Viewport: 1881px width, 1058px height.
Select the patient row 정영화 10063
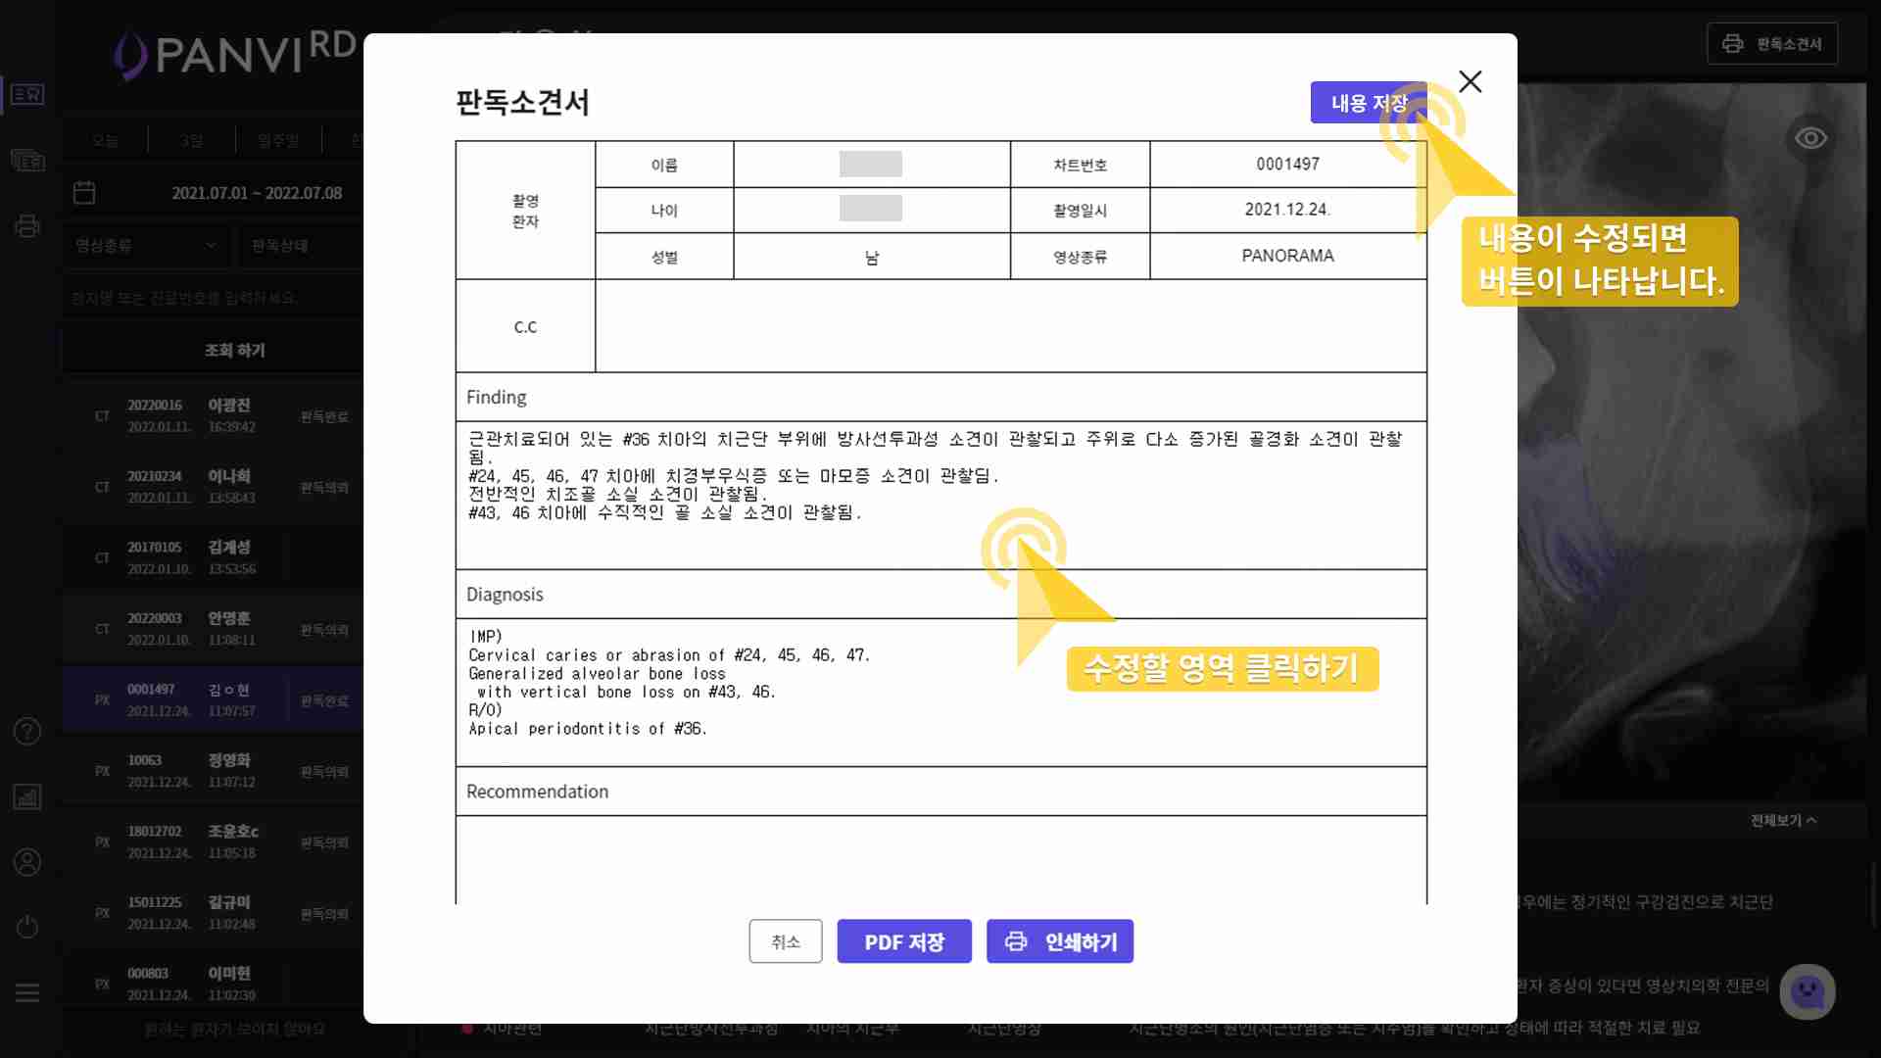click(214, 771)
